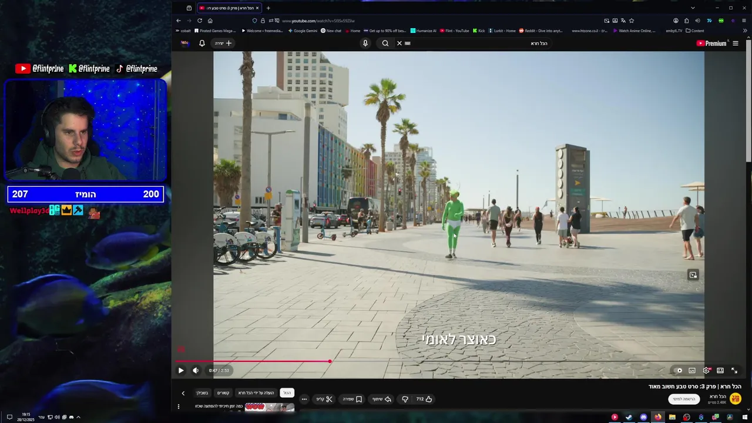Image resolution: width=752 pixels, height=423 pixels.
Task: Open the taskbar clock showing 19:15
Action: pos(26,417)
